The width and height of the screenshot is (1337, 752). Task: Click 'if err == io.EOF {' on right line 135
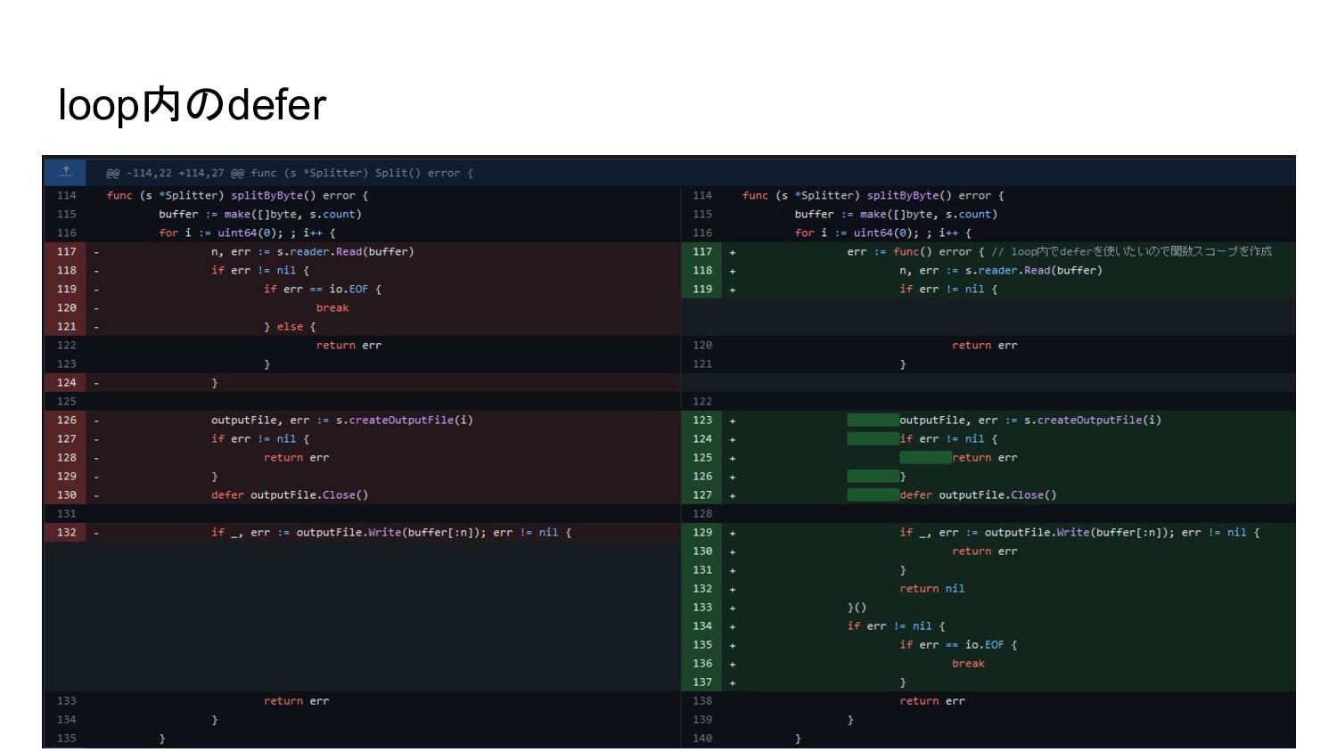pyautogui.click(x=958, y=645)
